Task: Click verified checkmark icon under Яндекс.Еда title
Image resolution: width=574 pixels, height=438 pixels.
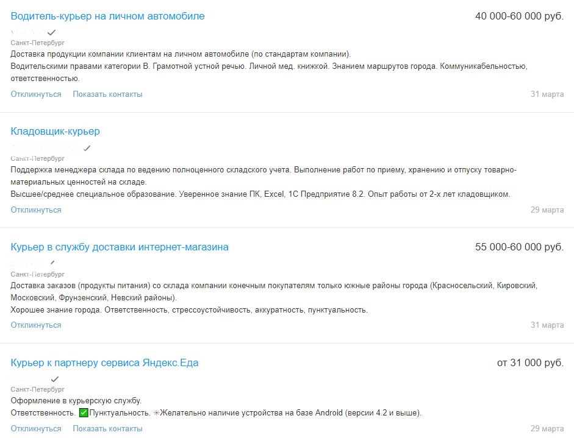Action: pyautogui.click(x=54, y=379)
